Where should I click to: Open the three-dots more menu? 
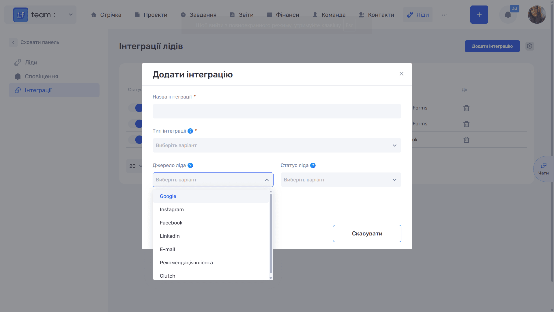(x=445, y=15)
